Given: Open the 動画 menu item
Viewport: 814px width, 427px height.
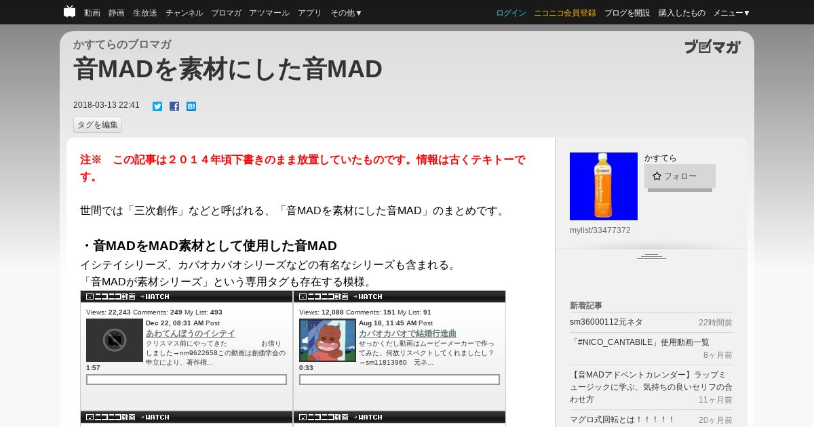Looking at the screenshot, I should (92, 13).
